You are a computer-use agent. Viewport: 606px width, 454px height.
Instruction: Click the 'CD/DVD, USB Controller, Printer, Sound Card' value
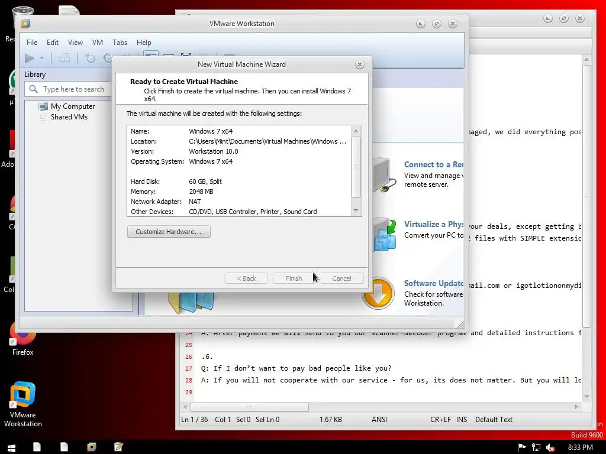coord(253,212)
